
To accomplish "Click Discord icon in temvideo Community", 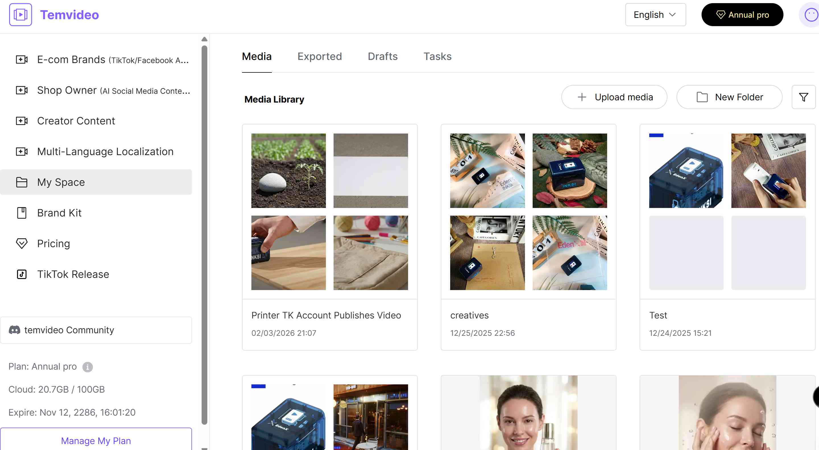I will [14, 330].
